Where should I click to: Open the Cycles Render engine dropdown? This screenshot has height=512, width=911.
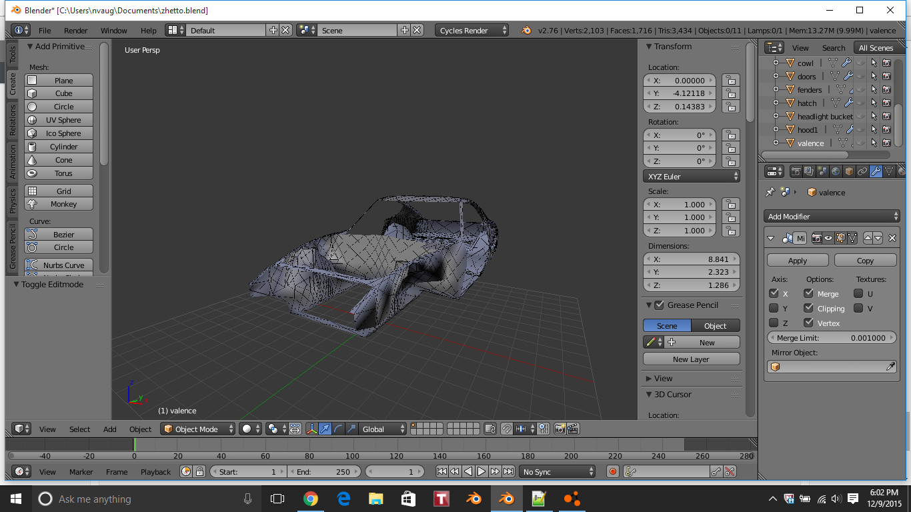point(472,31)
